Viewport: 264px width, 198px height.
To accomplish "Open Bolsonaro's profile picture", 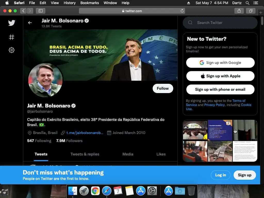I will (45, 80).
